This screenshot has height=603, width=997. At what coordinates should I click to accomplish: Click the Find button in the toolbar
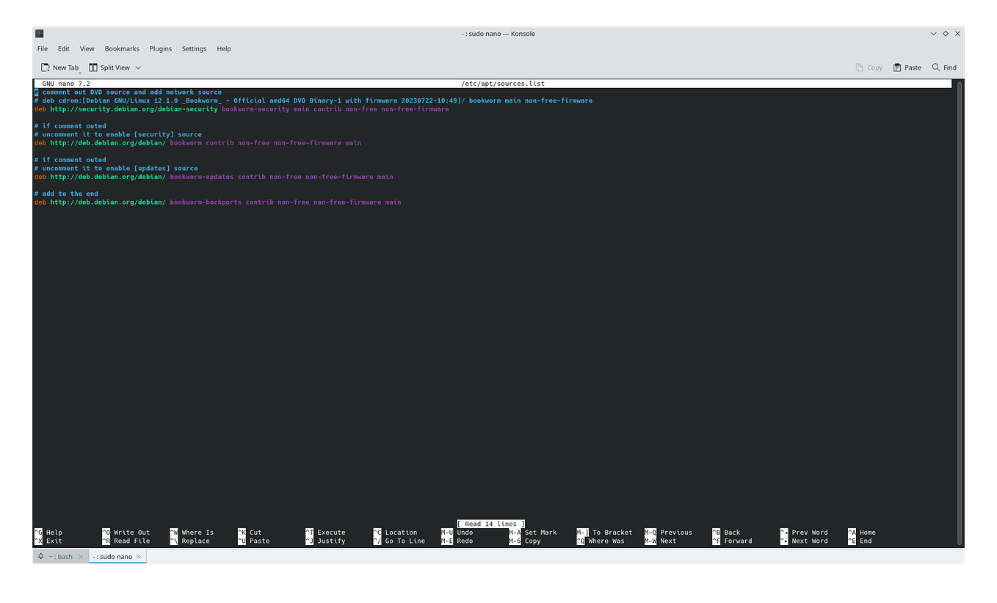point(943,67)
